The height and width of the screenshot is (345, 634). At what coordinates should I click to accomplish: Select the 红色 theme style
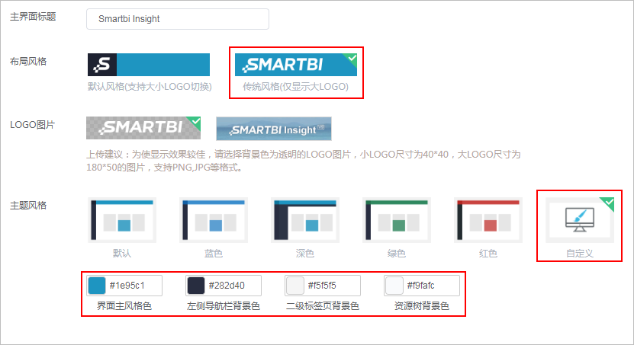488,220
